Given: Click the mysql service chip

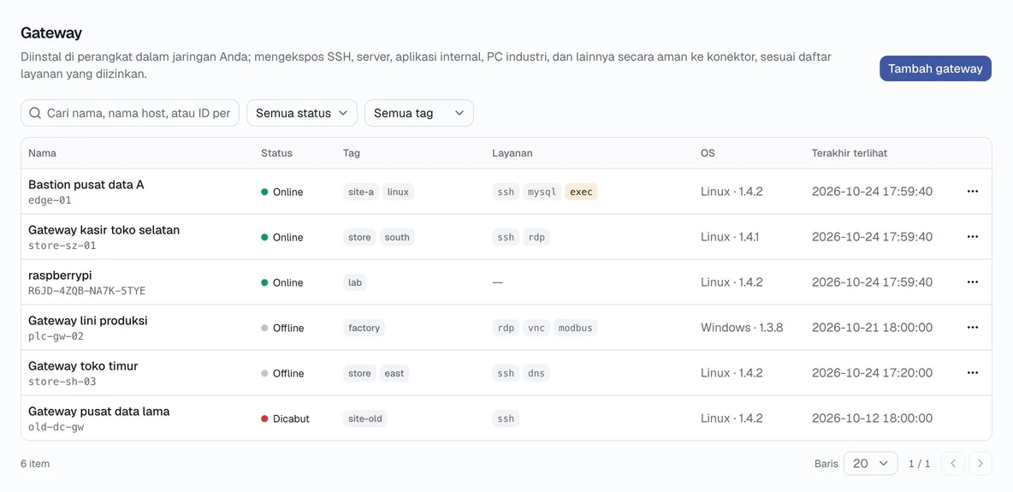Looking at the screenshot, I should coord(542,192).
